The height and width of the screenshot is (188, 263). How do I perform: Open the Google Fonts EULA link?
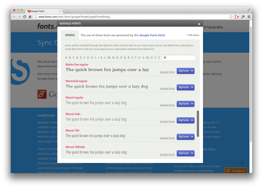click(152, 35)
